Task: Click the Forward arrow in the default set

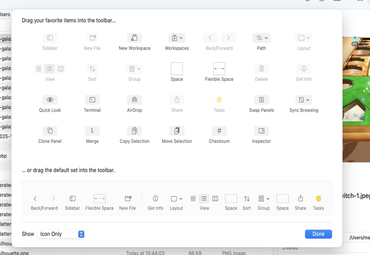Action: (x=53, y=199)
